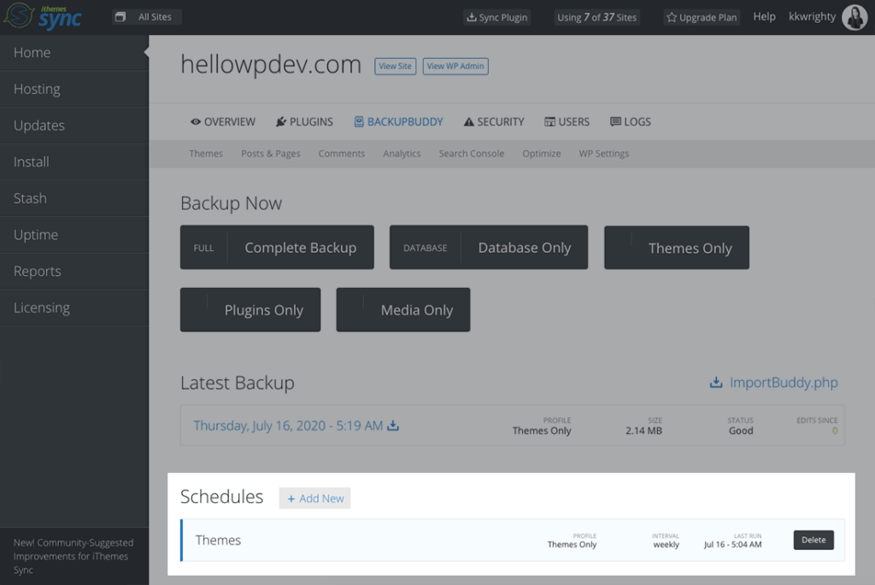Delete the Themes schedule
This screenshot has height=585, width=875.
[x=813, y=540]
